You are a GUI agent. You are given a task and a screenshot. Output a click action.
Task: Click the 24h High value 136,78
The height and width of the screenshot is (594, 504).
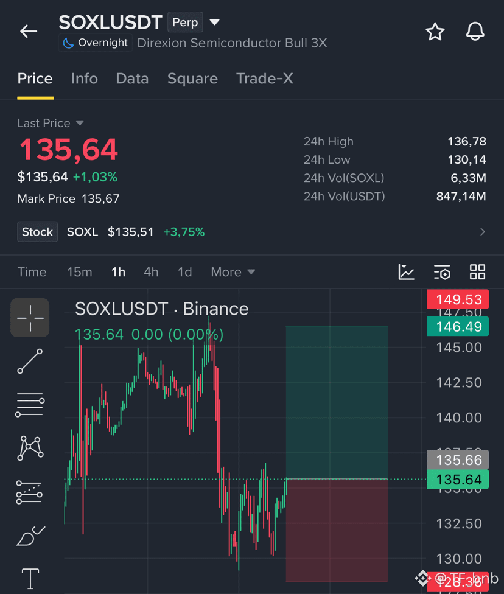point(467,141)
